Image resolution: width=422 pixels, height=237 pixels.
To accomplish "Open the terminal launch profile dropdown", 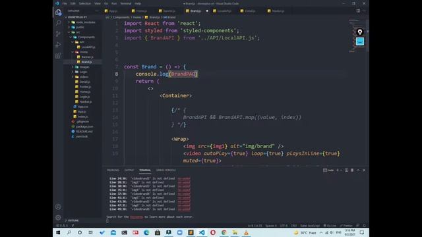I will tap(341, 170).
